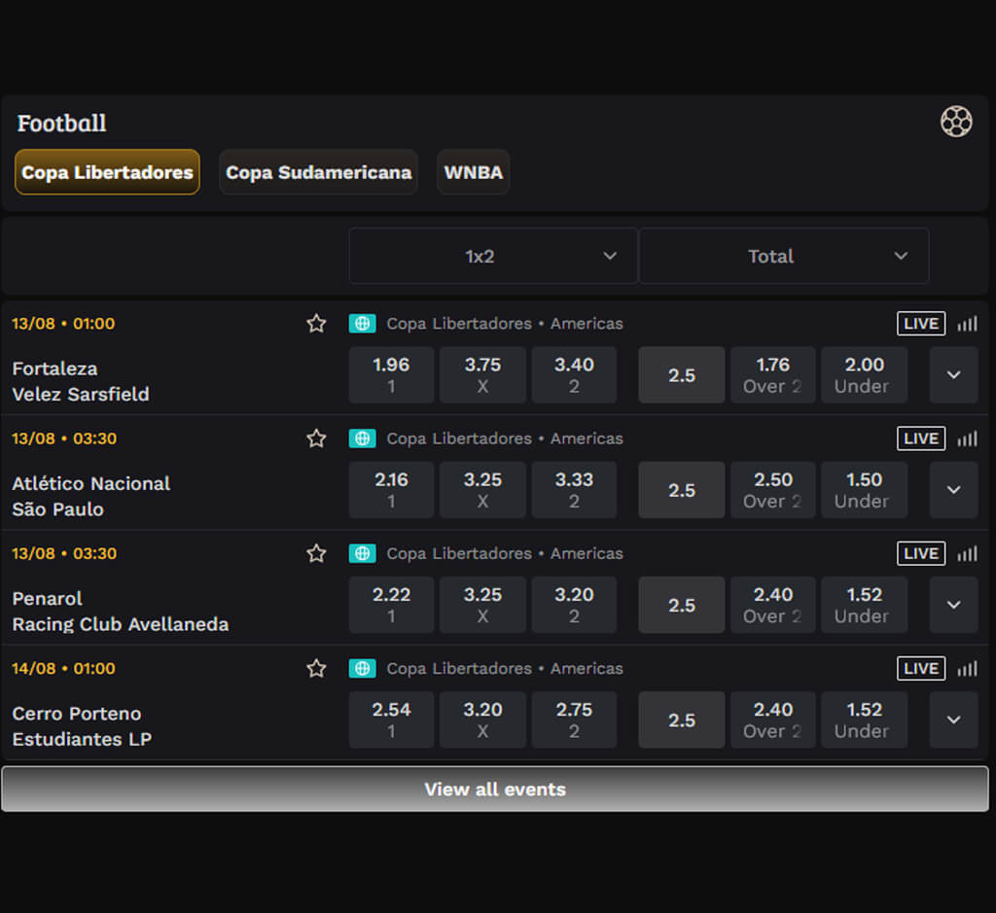Star the Cerro Porteno vs Estudiantes match
Viewport: 996px width, 913px height.
tap(316, 669)
